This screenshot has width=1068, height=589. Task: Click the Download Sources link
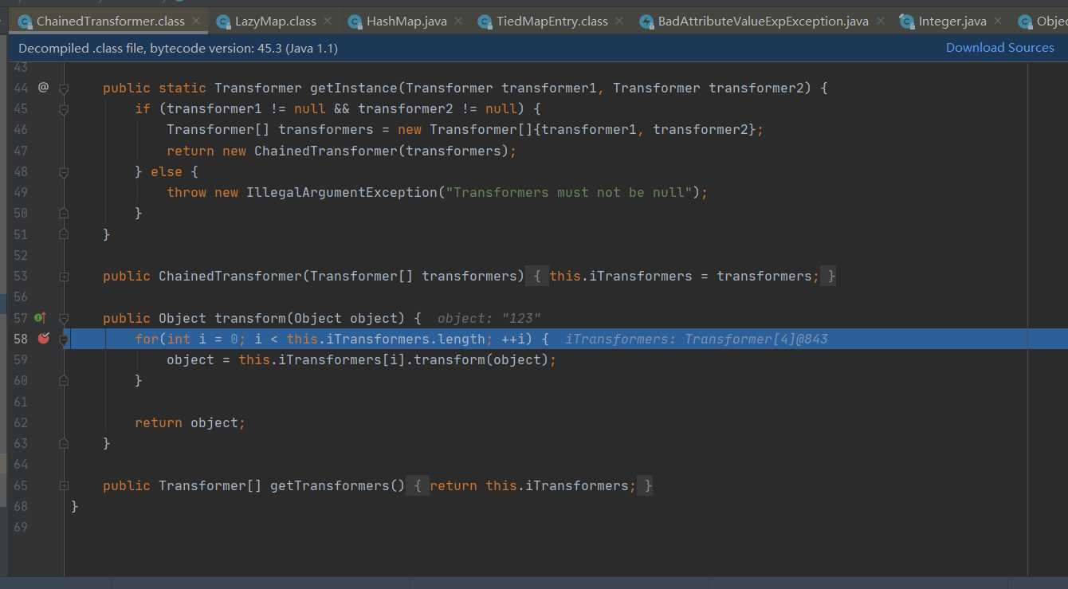click(999, 48)
